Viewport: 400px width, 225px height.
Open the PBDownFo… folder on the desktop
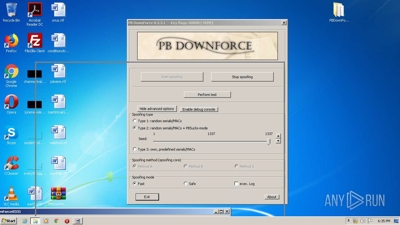(x=339, y=12)
